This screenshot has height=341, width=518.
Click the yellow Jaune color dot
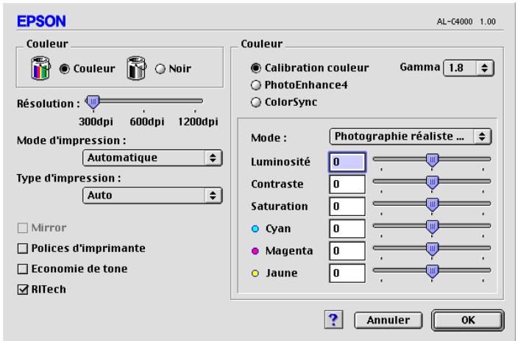[x=255, y=273]
